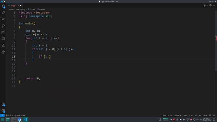Click 'using namespace std;' on line 2
217x122 pixels.
tap(35, 16)
